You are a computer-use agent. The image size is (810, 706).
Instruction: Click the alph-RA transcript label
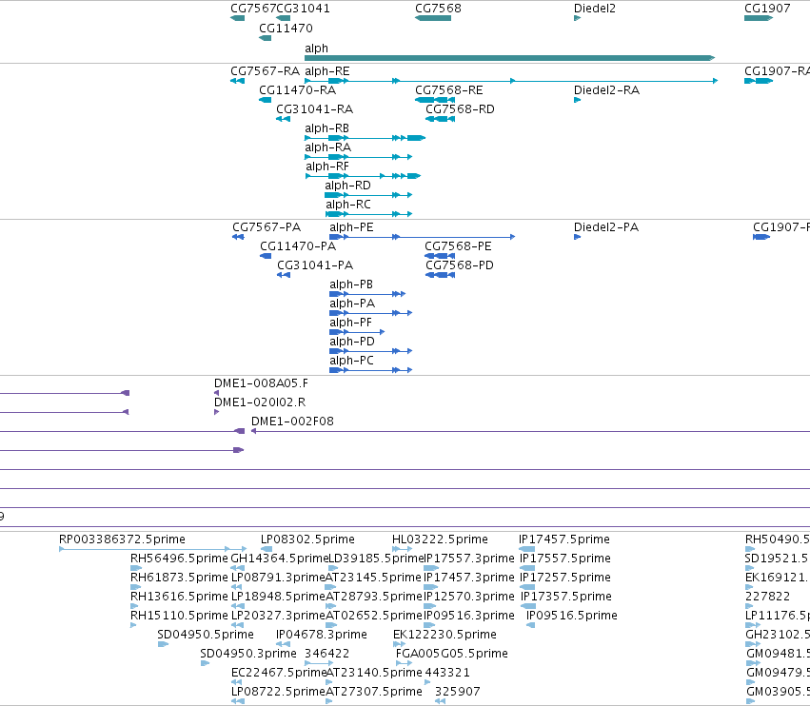click(x=328, y=147)
